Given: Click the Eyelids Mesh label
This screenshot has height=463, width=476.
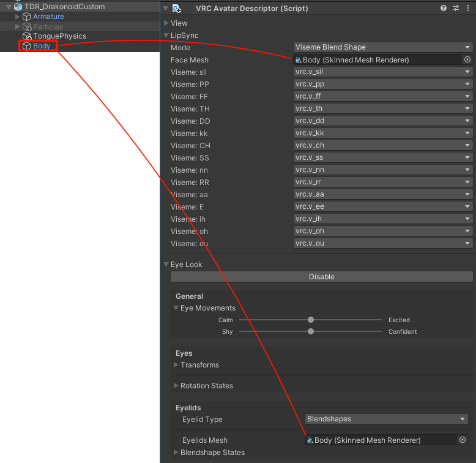Looking at the screenshot, I should (x=204, y=440).
